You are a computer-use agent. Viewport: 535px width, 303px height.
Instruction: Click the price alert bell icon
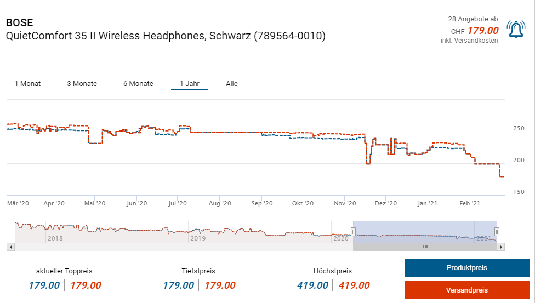tap(516, 30)
